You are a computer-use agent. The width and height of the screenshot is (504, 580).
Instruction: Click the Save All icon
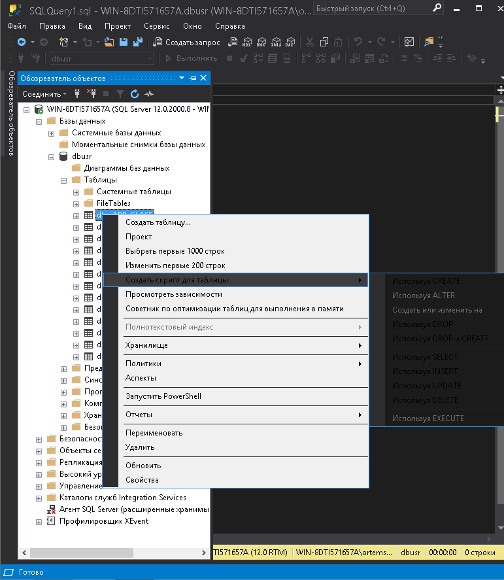(138, 42)
